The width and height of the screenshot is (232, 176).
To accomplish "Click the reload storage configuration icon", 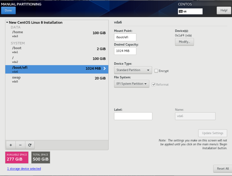I will click(x=30, y=145).
